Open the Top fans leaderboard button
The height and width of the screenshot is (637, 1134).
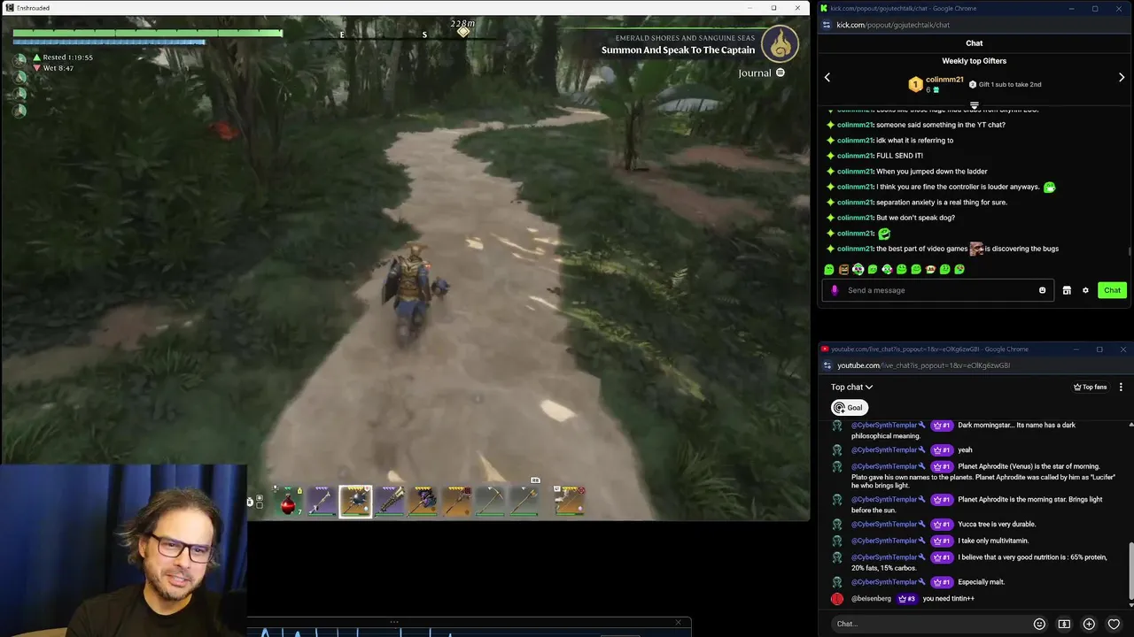tap(1090, 387)
